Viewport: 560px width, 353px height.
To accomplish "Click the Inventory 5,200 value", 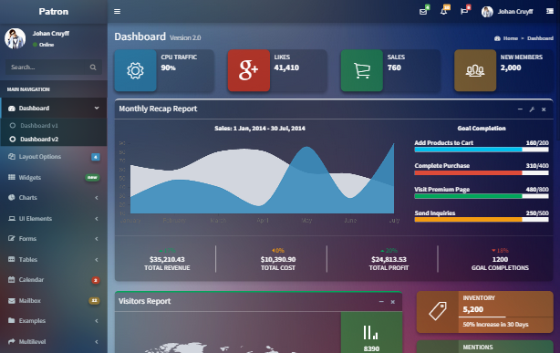I will point(472,309).
